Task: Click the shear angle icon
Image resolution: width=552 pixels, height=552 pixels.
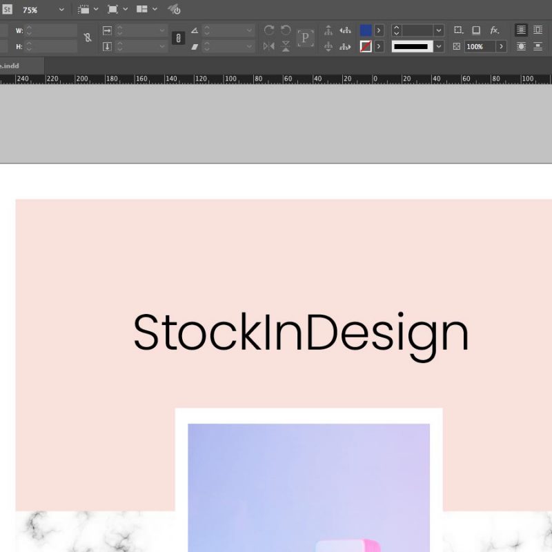Action: [195, 46]
